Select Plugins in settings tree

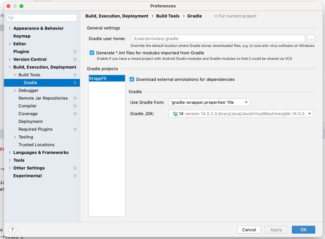[x=21, y=52]
